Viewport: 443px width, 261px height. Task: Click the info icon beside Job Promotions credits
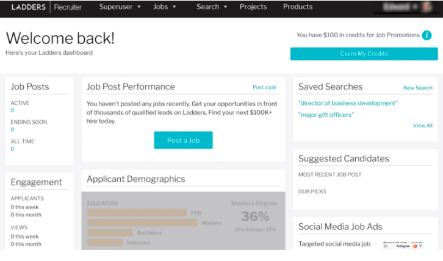coord(427,35)
